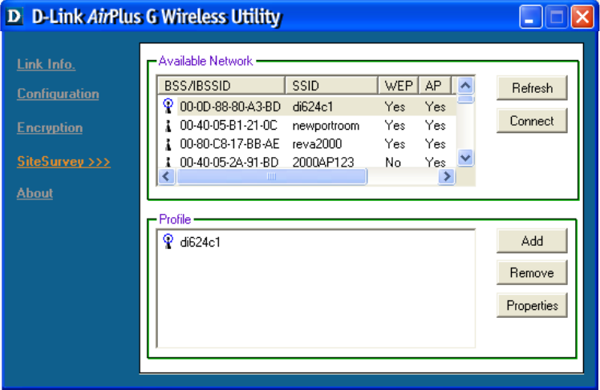Select MAC address 00-80-C8-17-BB-AE
The height and width of the screenshot is (390, 600).
[229, 144]
